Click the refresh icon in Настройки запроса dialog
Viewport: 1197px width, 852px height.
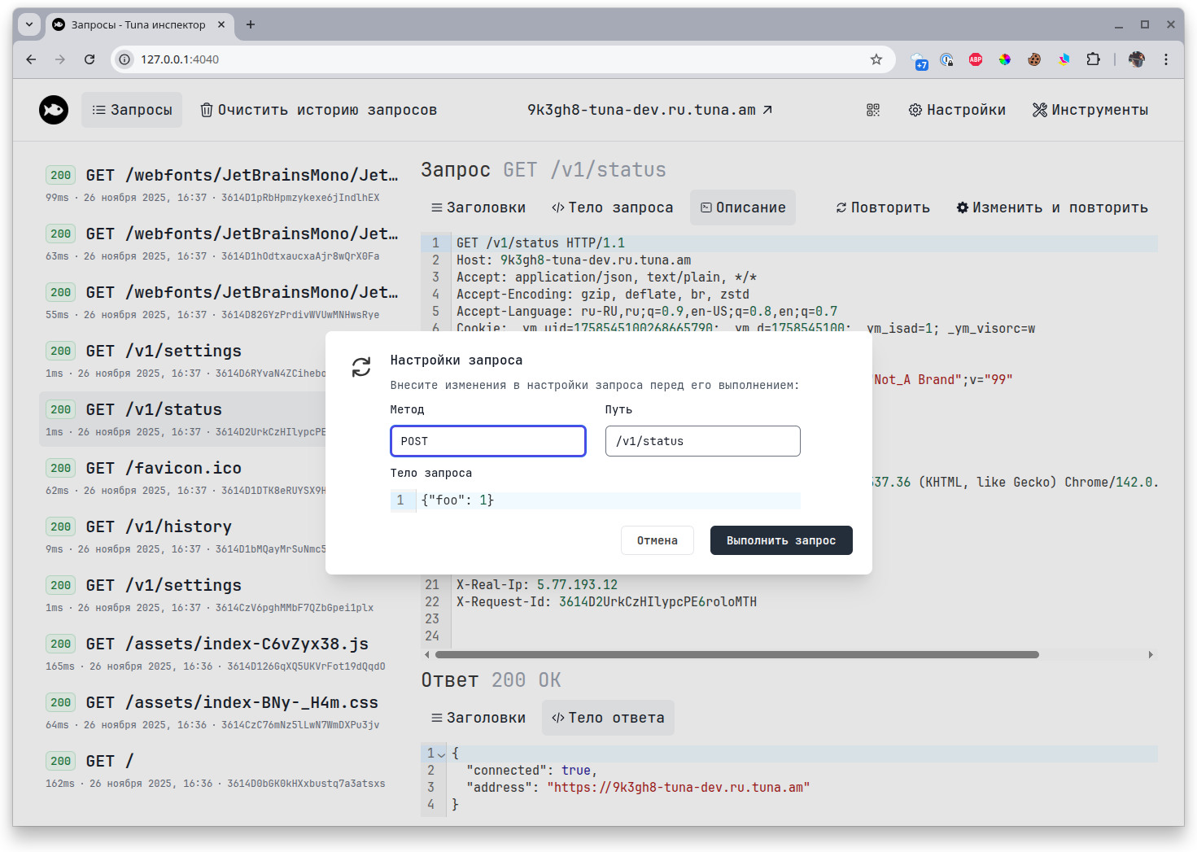pyautogui.click(x=361, y=367)
